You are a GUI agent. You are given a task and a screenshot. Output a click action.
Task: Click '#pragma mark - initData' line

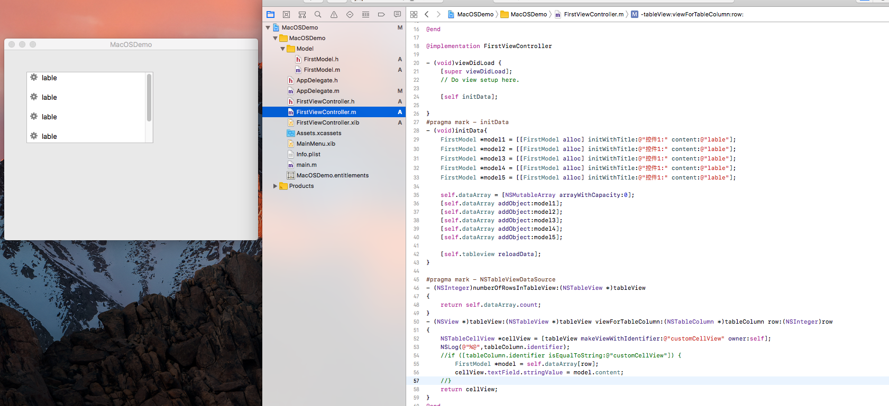tap(468, 122)
